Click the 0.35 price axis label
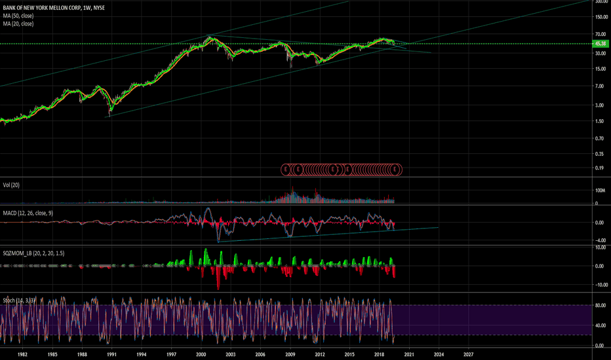The height and width of the screenshot is (360, 611). tap(601, 154)
